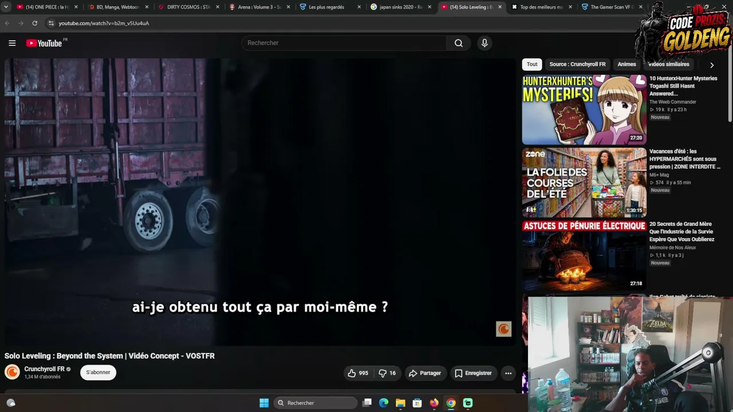This screenshot has width=733, height=412.
Task: Close the japan sinks 2020 tab
Action: tap(429, 7)
